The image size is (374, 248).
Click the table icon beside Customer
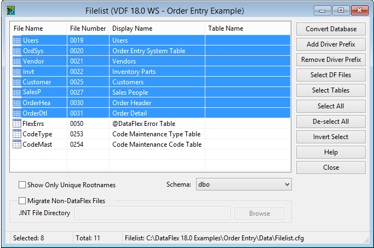coord(16,82)
